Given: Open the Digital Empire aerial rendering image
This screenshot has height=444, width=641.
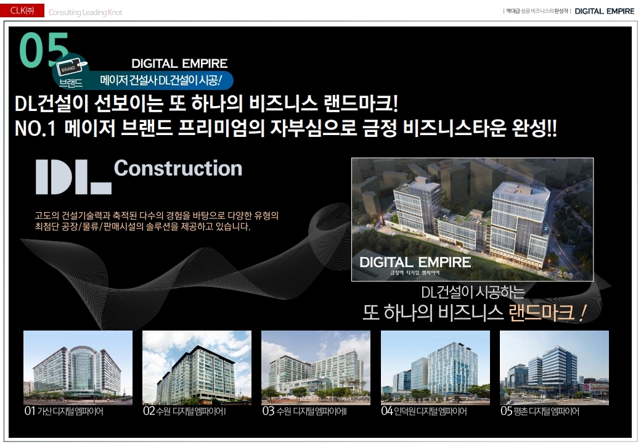Looking at the screenshot, I should [x=472, y=219].
